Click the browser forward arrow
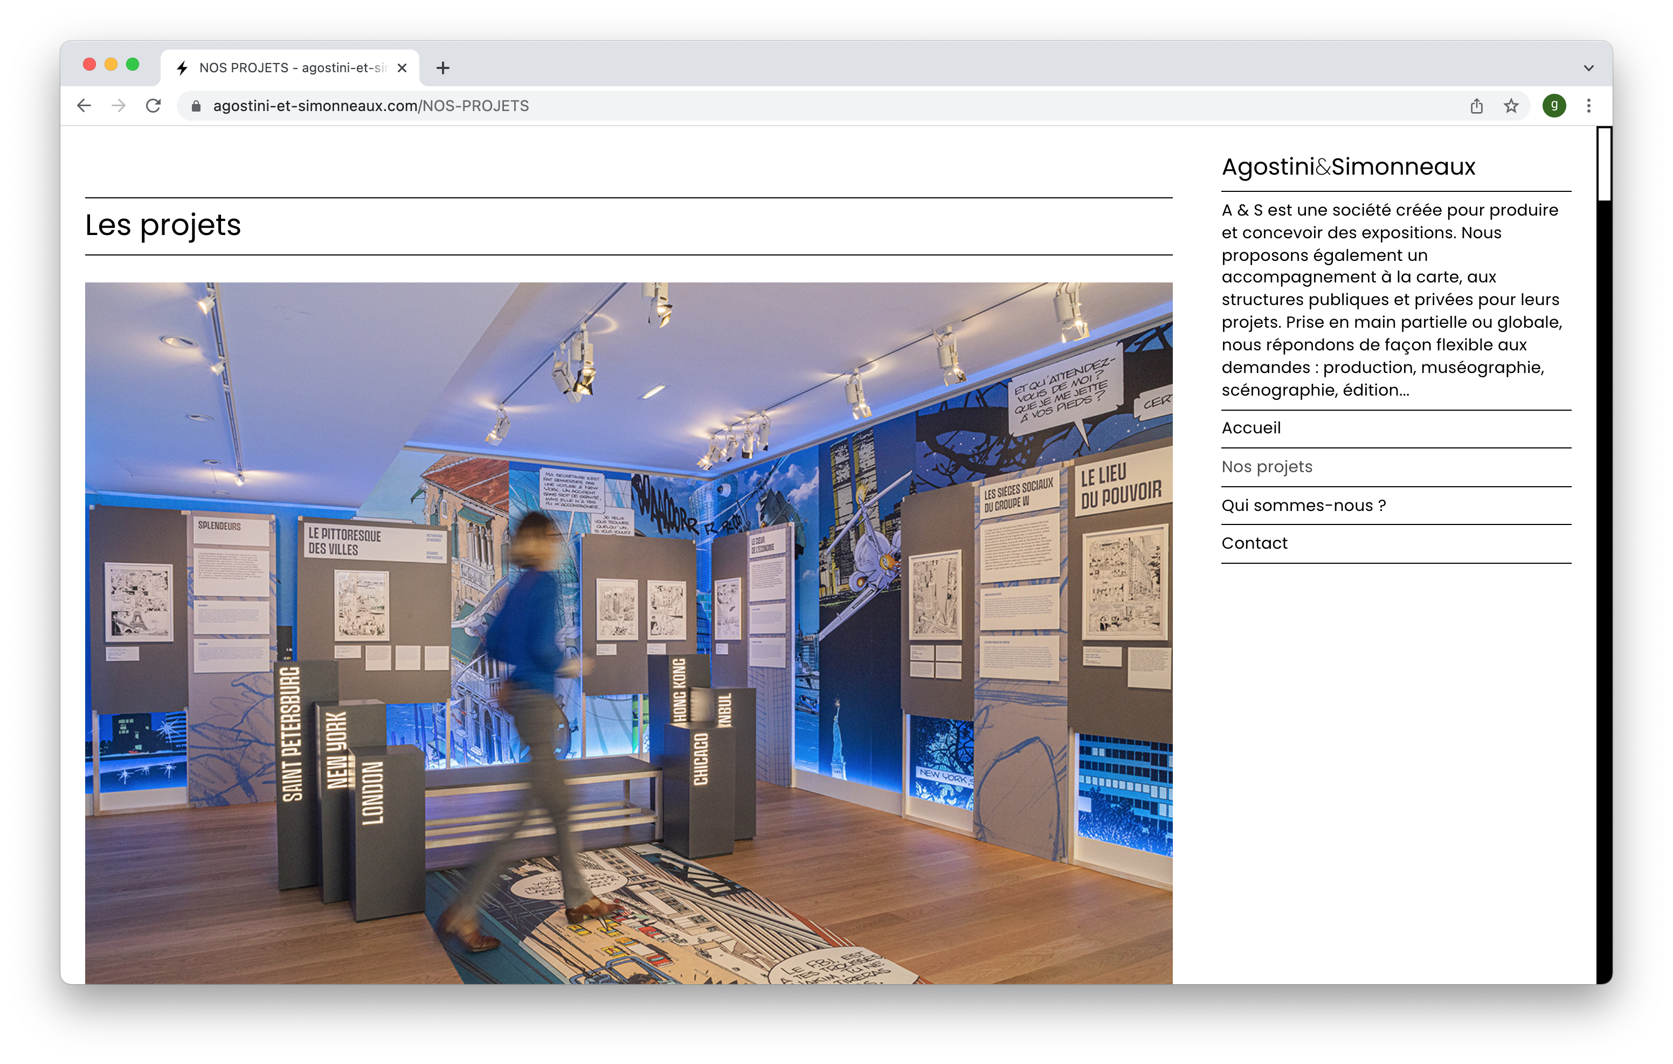The image size is (1673, 1064). coord(119,106)
